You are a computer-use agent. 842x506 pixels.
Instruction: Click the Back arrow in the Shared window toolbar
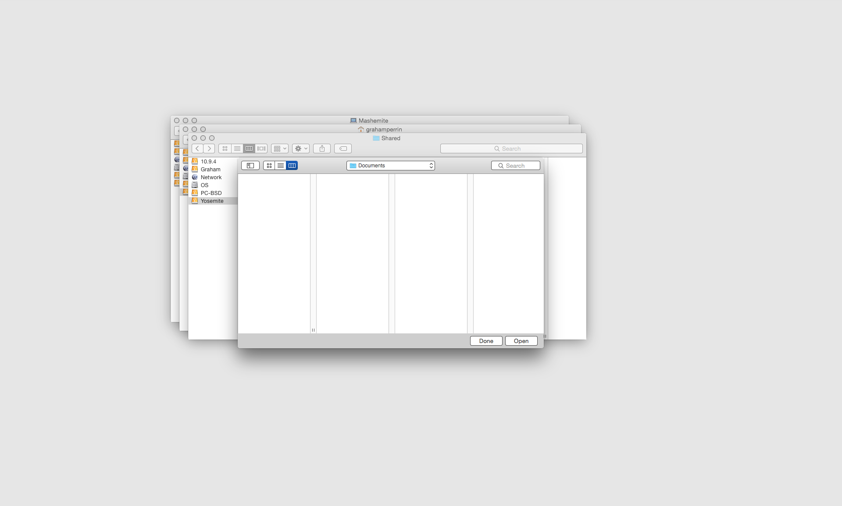pyautogui.click(x=197, y=149)
